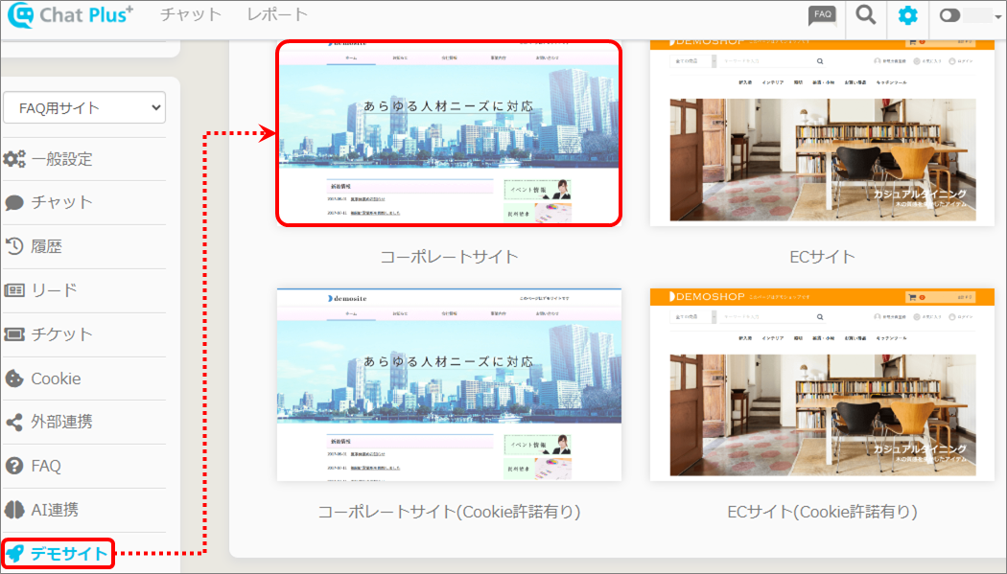Open settings with the blue gear icon
This screenshot has width=1007, height=574.
coord(907,15)
